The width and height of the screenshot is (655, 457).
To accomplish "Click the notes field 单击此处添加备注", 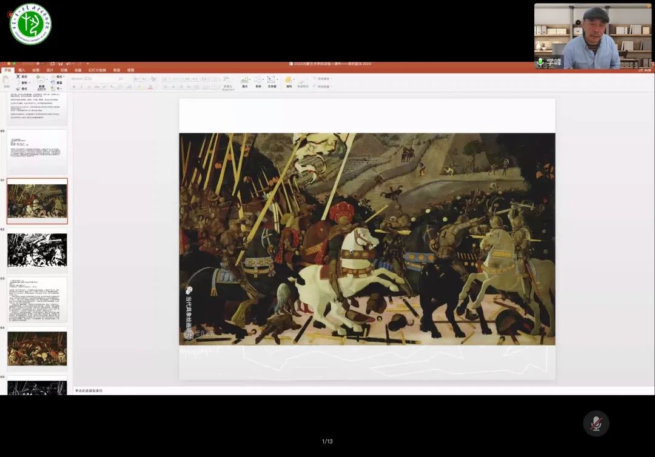I will click(x=89, y=391).
